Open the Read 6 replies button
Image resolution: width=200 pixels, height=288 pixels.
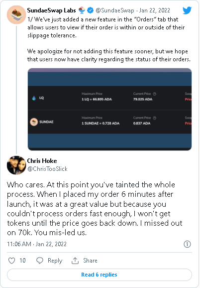(x=100, y=275)
